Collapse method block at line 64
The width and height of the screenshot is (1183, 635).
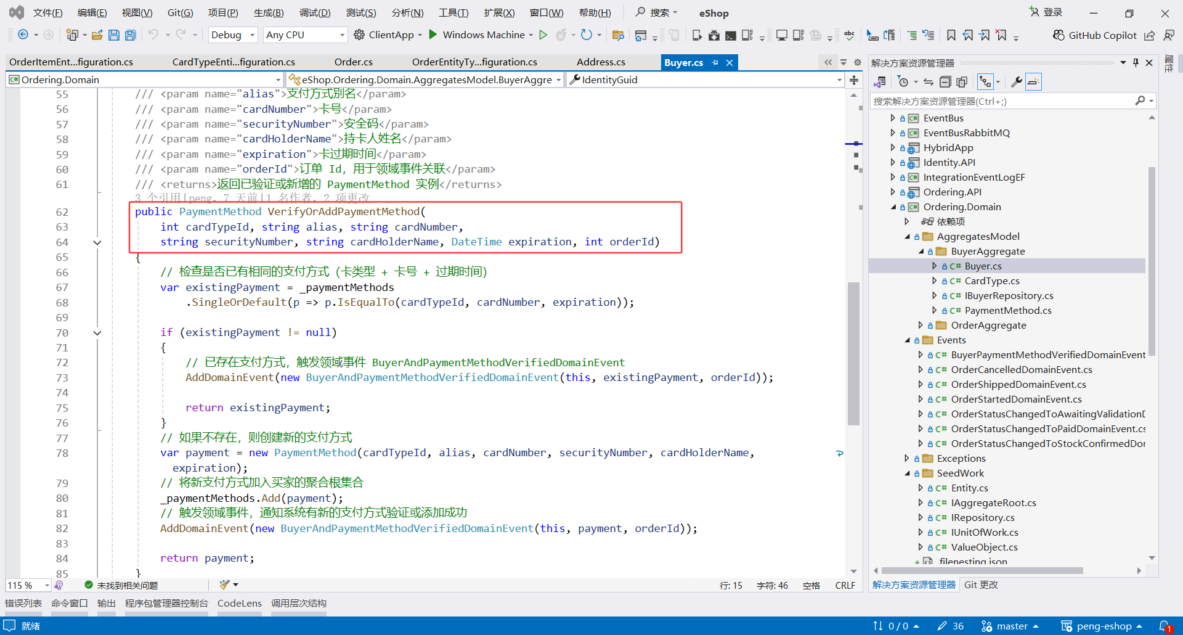tap(97, 242)
